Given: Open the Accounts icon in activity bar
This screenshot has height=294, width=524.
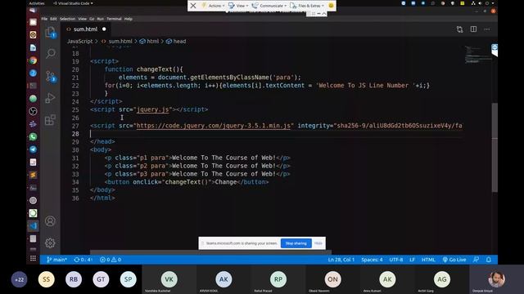Looking at the screenshot, I should (50, 221).
